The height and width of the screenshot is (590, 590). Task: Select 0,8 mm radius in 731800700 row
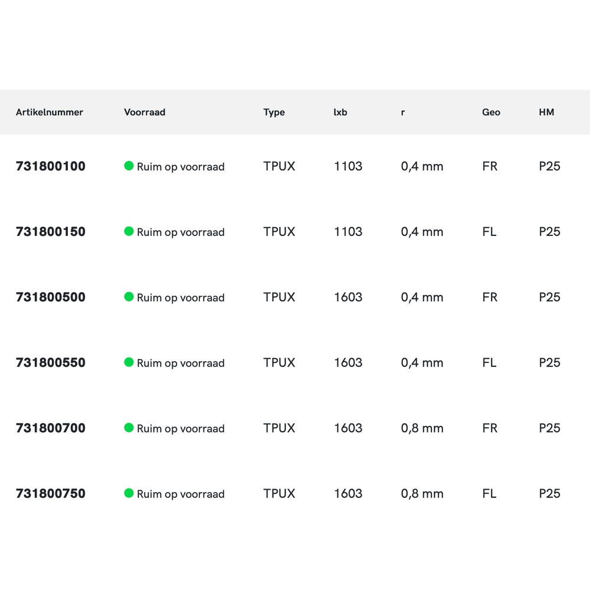tap(422, 428)
